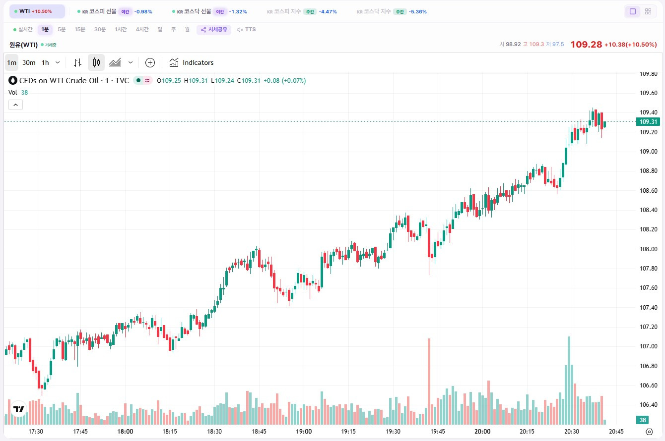Click the compare/add symbol plus icon

(x=150, y=62)
